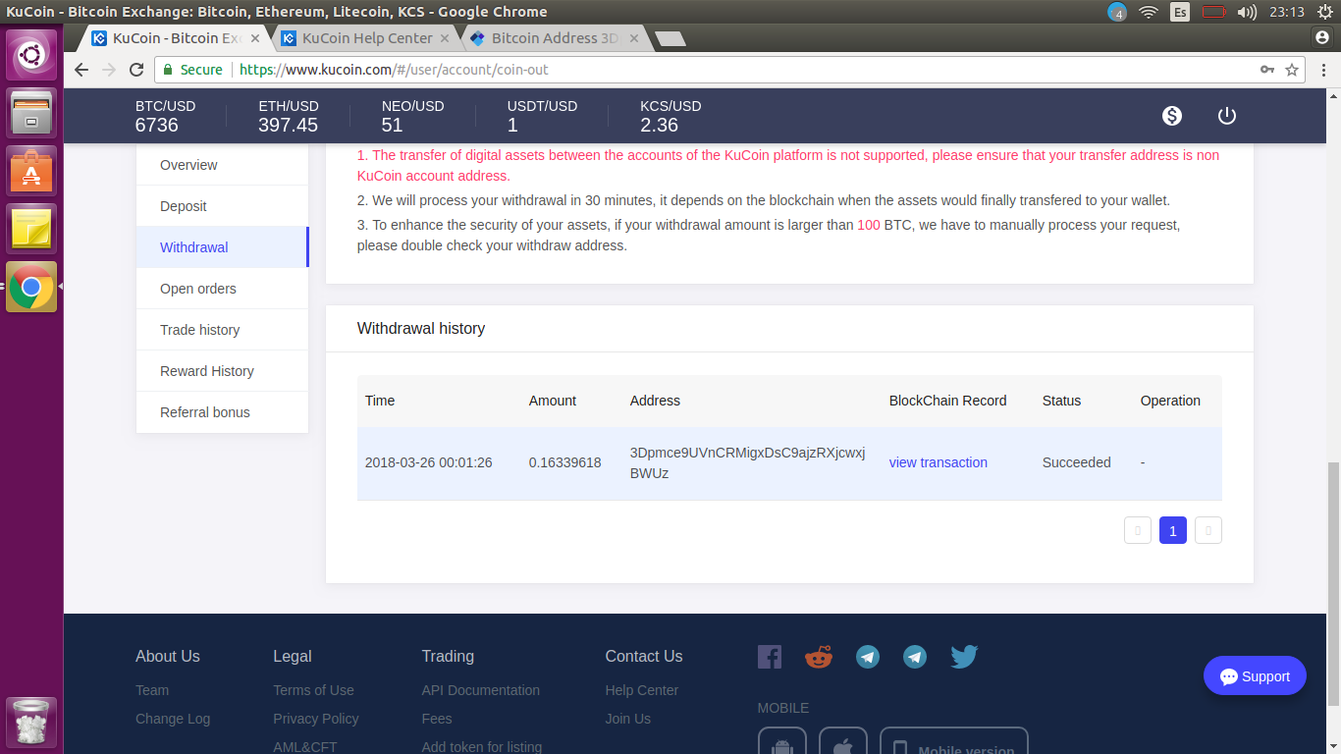Reload the KuCoin page
The height and width of the screenshot is (754, 1341).
(136, 70)
